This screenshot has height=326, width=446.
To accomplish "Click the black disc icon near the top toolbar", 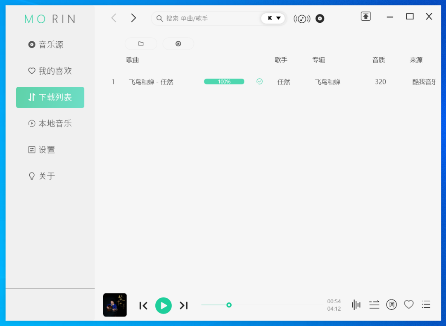I will (x=320, y=18).
